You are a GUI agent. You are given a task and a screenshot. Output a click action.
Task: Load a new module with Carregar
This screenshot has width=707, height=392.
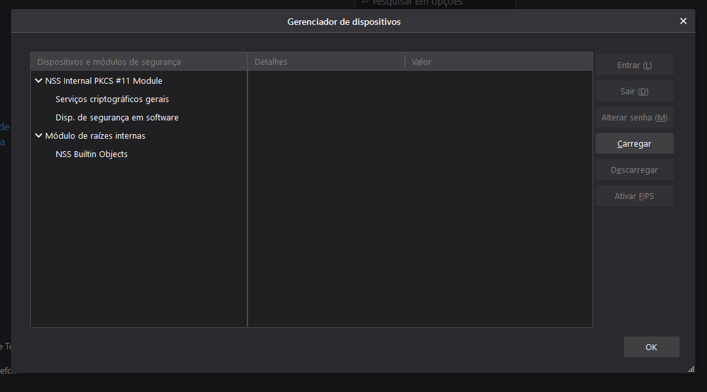point(634,144)
